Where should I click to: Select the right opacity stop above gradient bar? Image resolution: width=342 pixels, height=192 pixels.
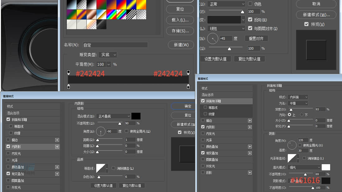pyautogui.click(x=188, y=72)
